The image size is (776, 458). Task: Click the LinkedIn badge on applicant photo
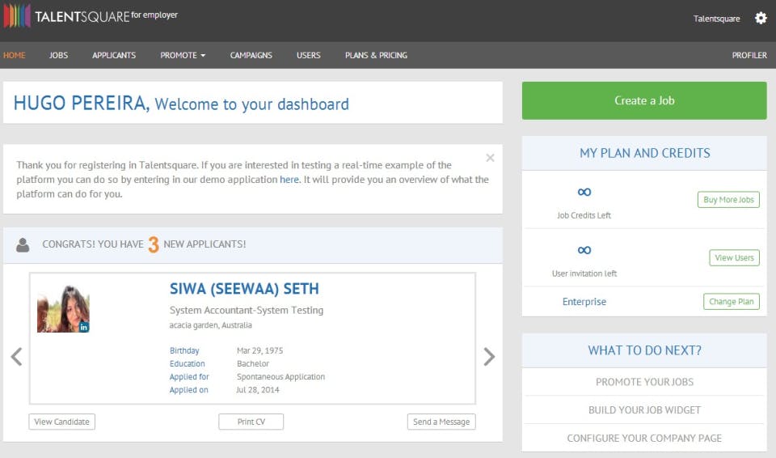click(x=83, y=326)
